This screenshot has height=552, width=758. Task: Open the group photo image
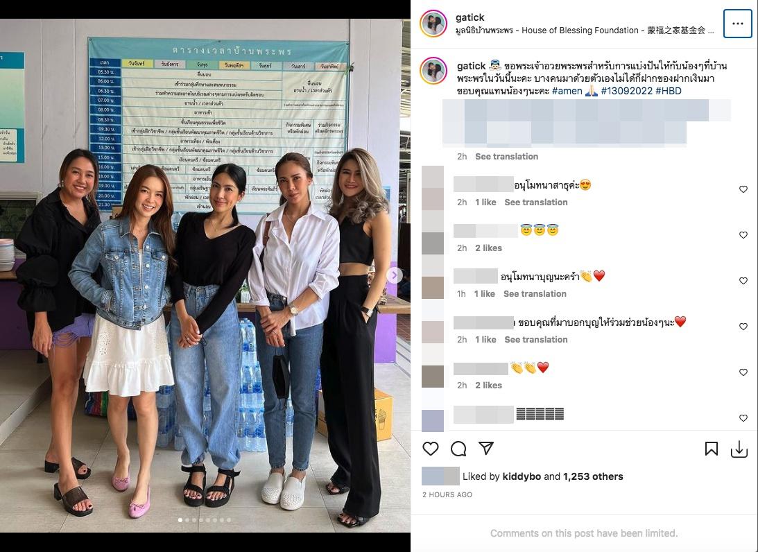(x=205, y=275)
